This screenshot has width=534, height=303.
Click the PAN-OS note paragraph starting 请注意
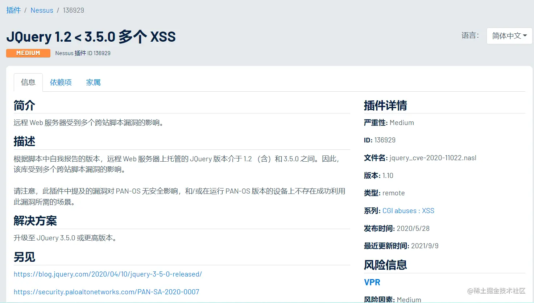click(x=179, y=196)
